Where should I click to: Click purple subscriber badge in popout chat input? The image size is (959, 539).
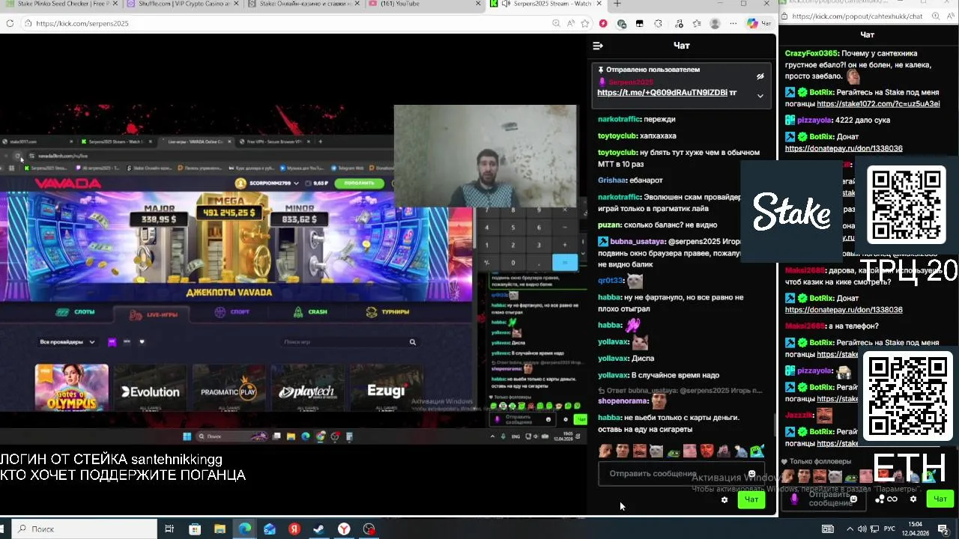(794, 499)
